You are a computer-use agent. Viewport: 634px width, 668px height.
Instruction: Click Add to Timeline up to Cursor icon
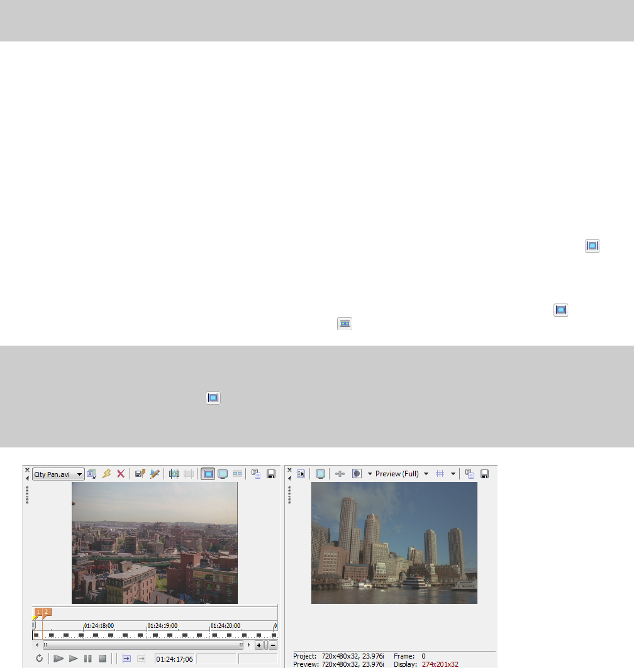(x=141, y=659)
